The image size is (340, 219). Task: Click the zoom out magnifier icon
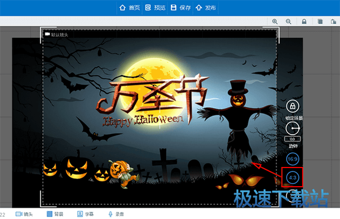click(288, 22)
